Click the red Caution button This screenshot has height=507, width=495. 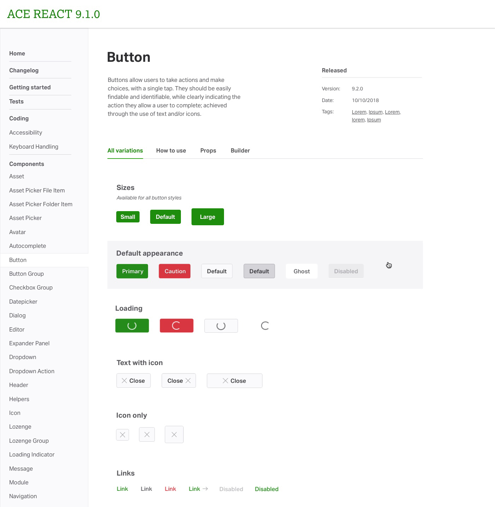click(x=175, y=271)
